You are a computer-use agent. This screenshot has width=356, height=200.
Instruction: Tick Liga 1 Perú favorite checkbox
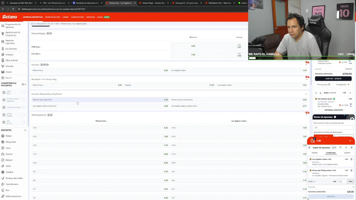pyautogui.click(x=23, y=92)
